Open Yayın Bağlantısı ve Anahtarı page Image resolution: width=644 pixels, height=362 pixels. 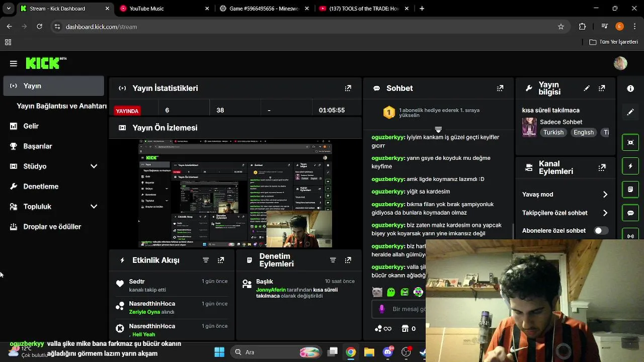click(x=61, y=106)
